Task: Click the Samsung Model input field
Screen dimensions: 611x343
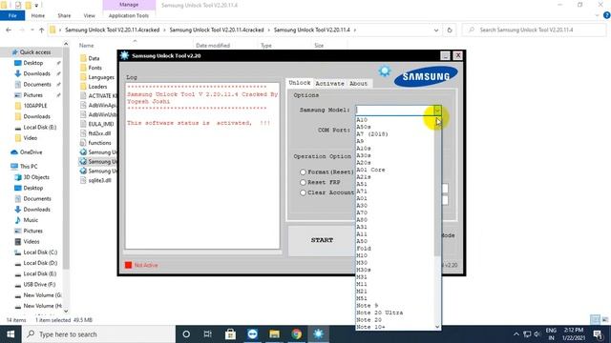Action: (x=394, y=111)
